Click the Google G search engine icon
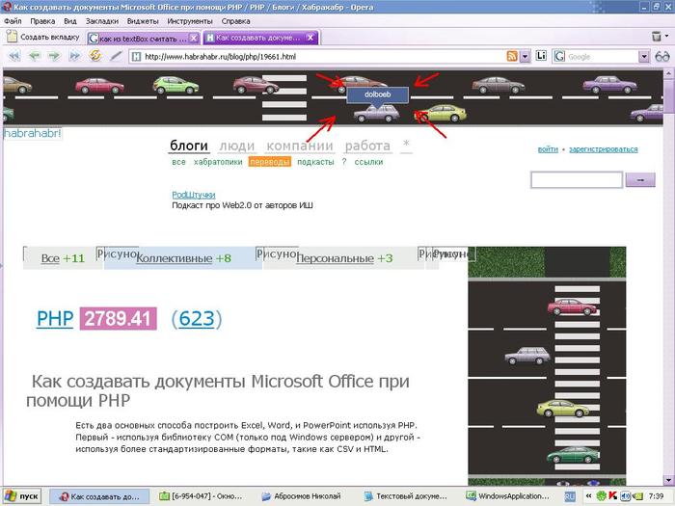675x506 pixels. click(559, 56)
